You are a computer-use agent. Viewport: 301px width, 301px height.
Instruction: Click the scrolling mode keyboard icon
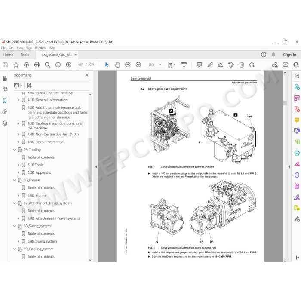[x=184, y=64]
